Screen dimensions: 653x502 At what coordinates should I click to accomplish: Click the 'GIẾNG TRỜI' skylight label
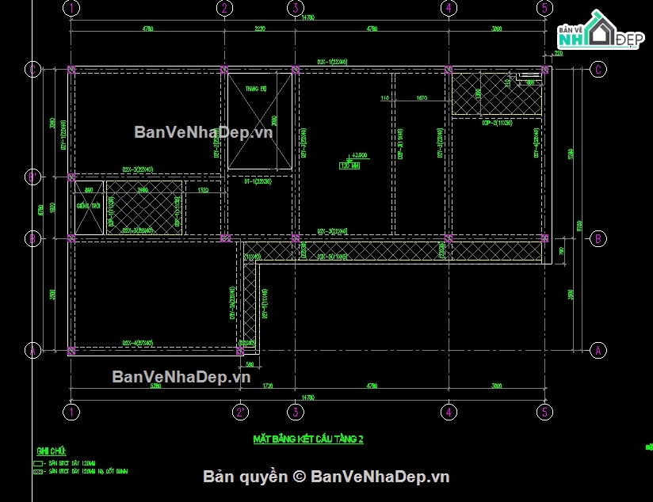tap(88, 206)
